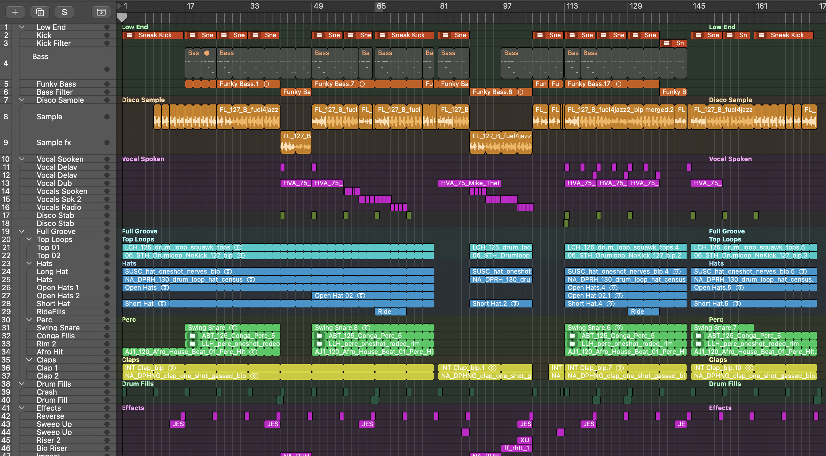The width and height of the screenshot is (826, 456).
Task: Select the Big Riser track header
Action: (x=52, y=448)
